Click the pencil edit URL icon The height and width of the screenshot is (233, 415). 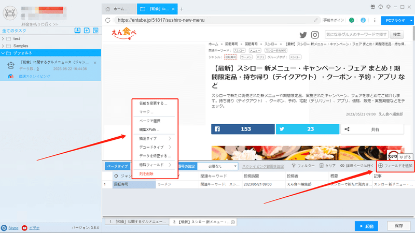coord(316,20)
